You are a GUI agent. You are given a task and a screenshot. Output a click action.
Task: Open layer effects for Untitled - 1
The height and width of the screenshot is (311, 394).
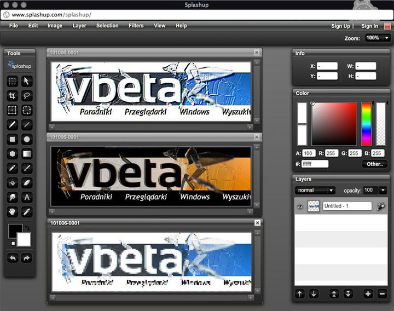tap(381, 206)
